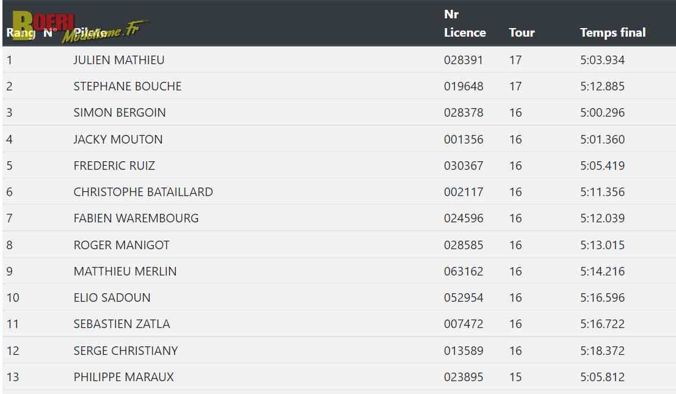676x394 pixels.
Task: Select CHRISTOPHE BATAILLARD row
Action: 339,192
